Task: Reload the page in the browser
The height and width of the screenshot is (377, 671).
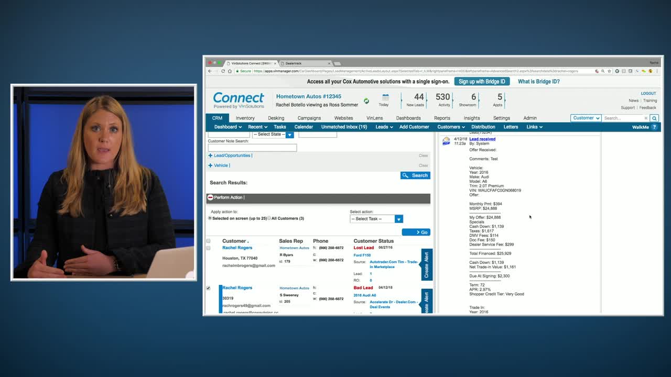Action: (x=223, y=71)
